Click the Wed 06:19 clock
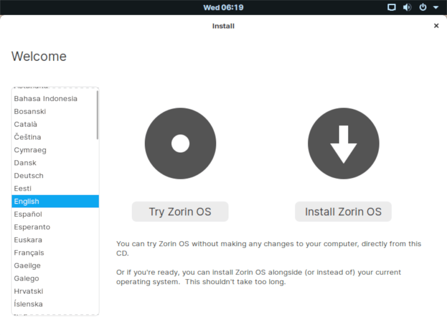 point(223,7)
